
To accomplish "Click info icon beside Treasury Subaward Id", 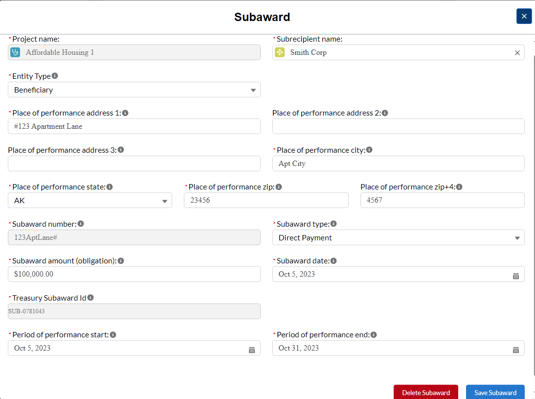I will pos(90,298).
